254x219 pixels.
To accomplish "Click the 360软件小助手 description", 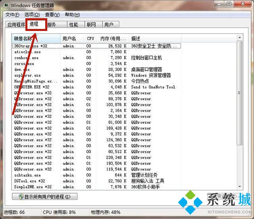I will tap(145, 187).
